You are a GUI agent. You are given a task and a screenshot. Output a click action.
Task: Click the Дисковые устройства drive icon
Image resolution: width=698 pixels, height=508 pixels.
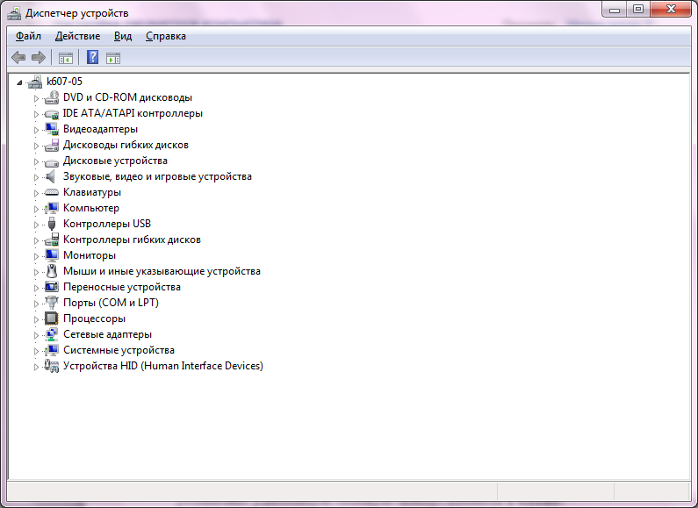tap(52, 161)
